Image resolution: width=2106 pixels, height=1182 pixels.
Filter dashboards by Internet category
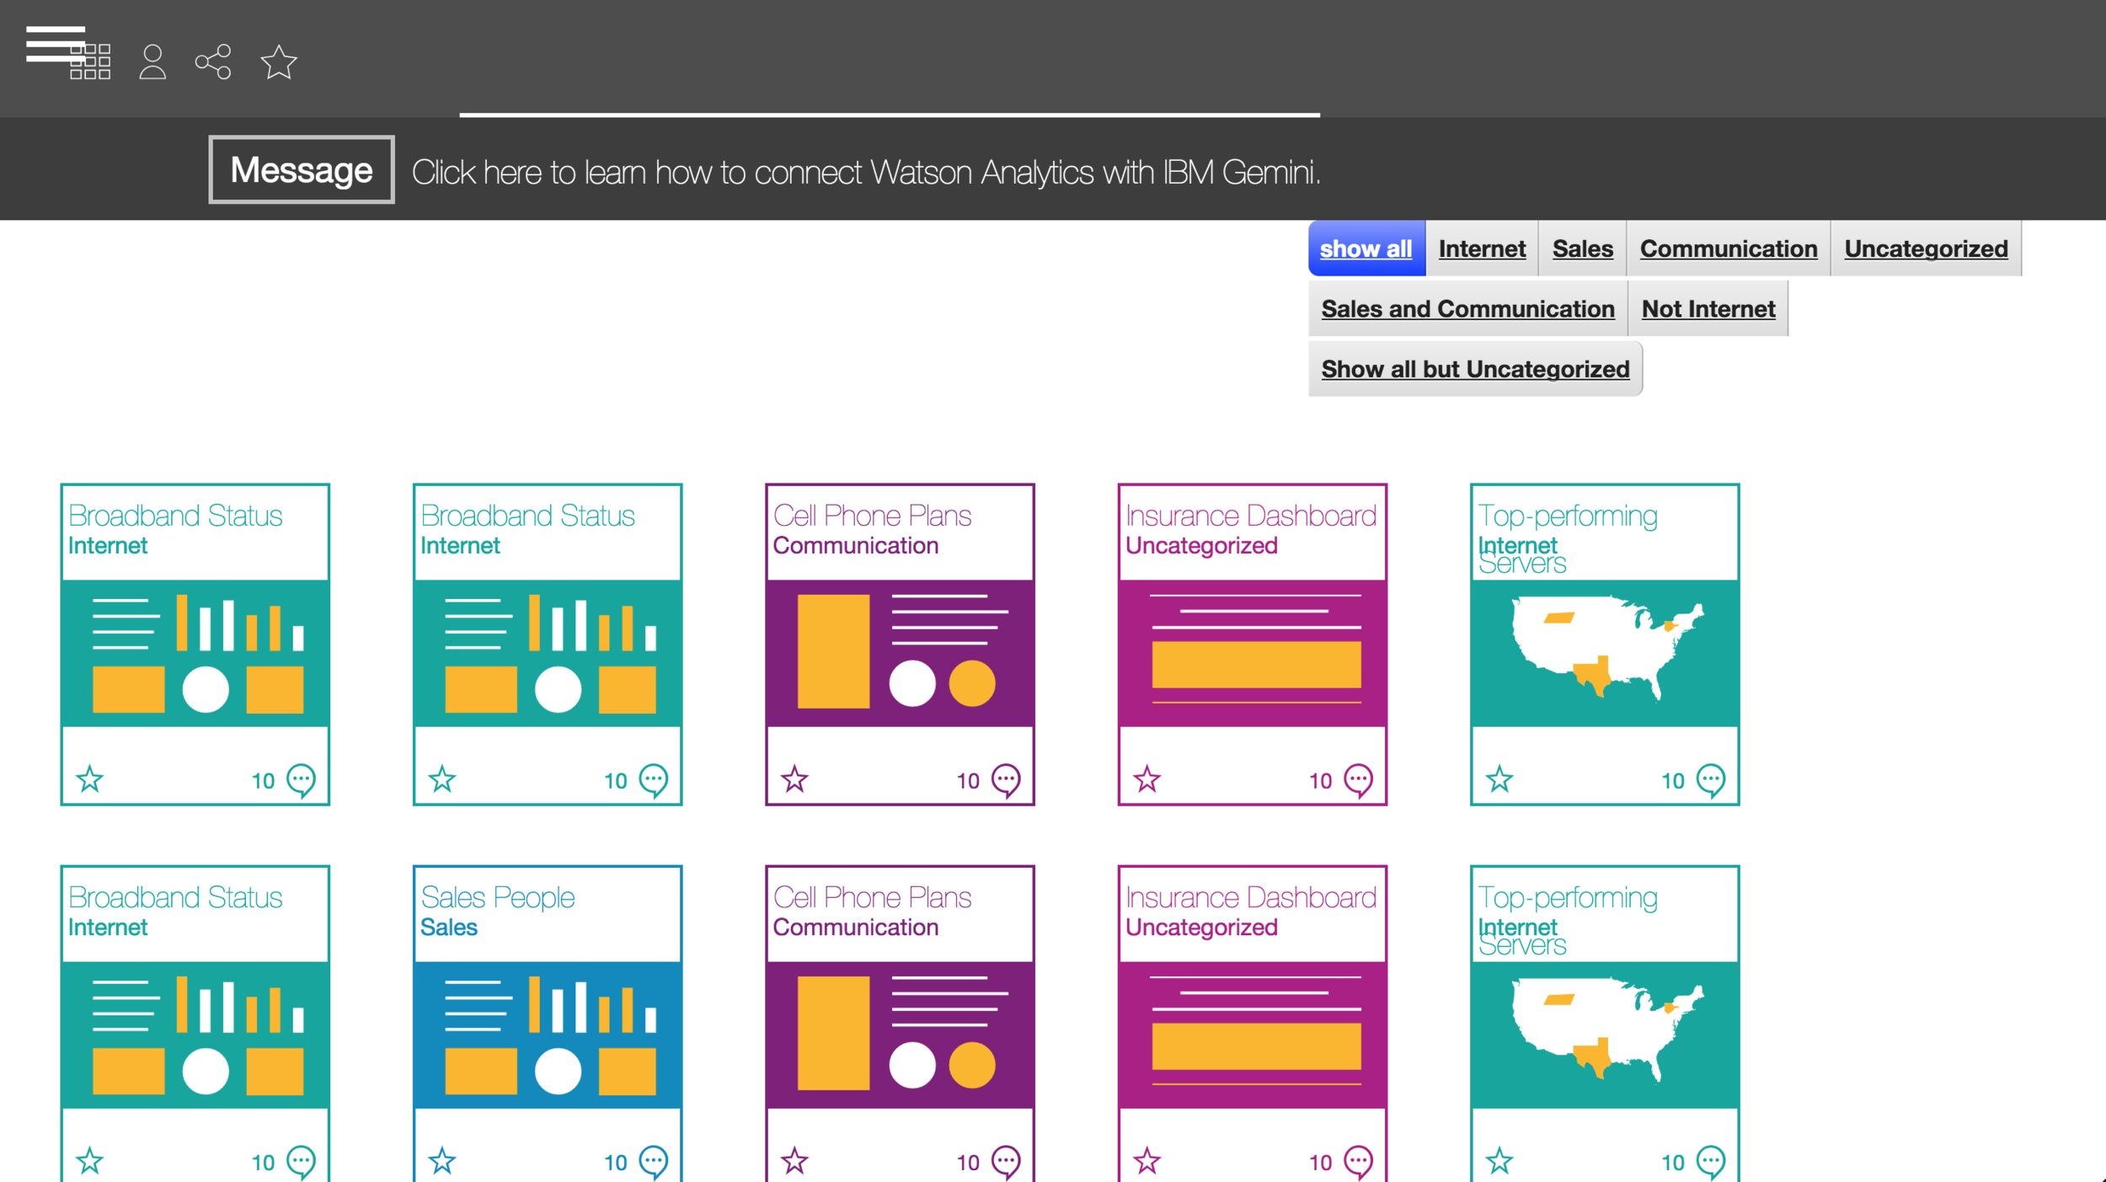[1481, 248]
